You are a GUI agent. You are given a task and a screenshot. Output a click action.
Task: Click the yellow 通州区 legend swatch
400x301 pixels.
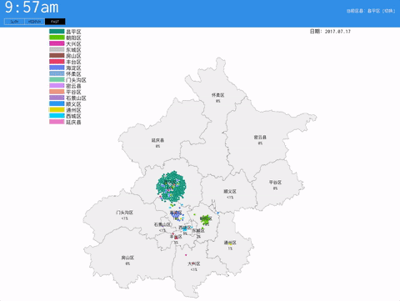57,110
